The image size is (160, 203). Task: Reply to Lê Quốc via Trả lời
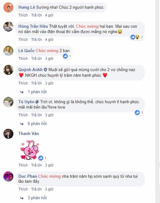point(36,59)
